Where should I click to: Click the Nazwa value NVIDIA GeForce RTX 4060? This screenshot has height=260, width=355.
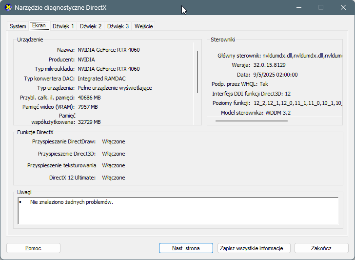click(x=108, y=50)
